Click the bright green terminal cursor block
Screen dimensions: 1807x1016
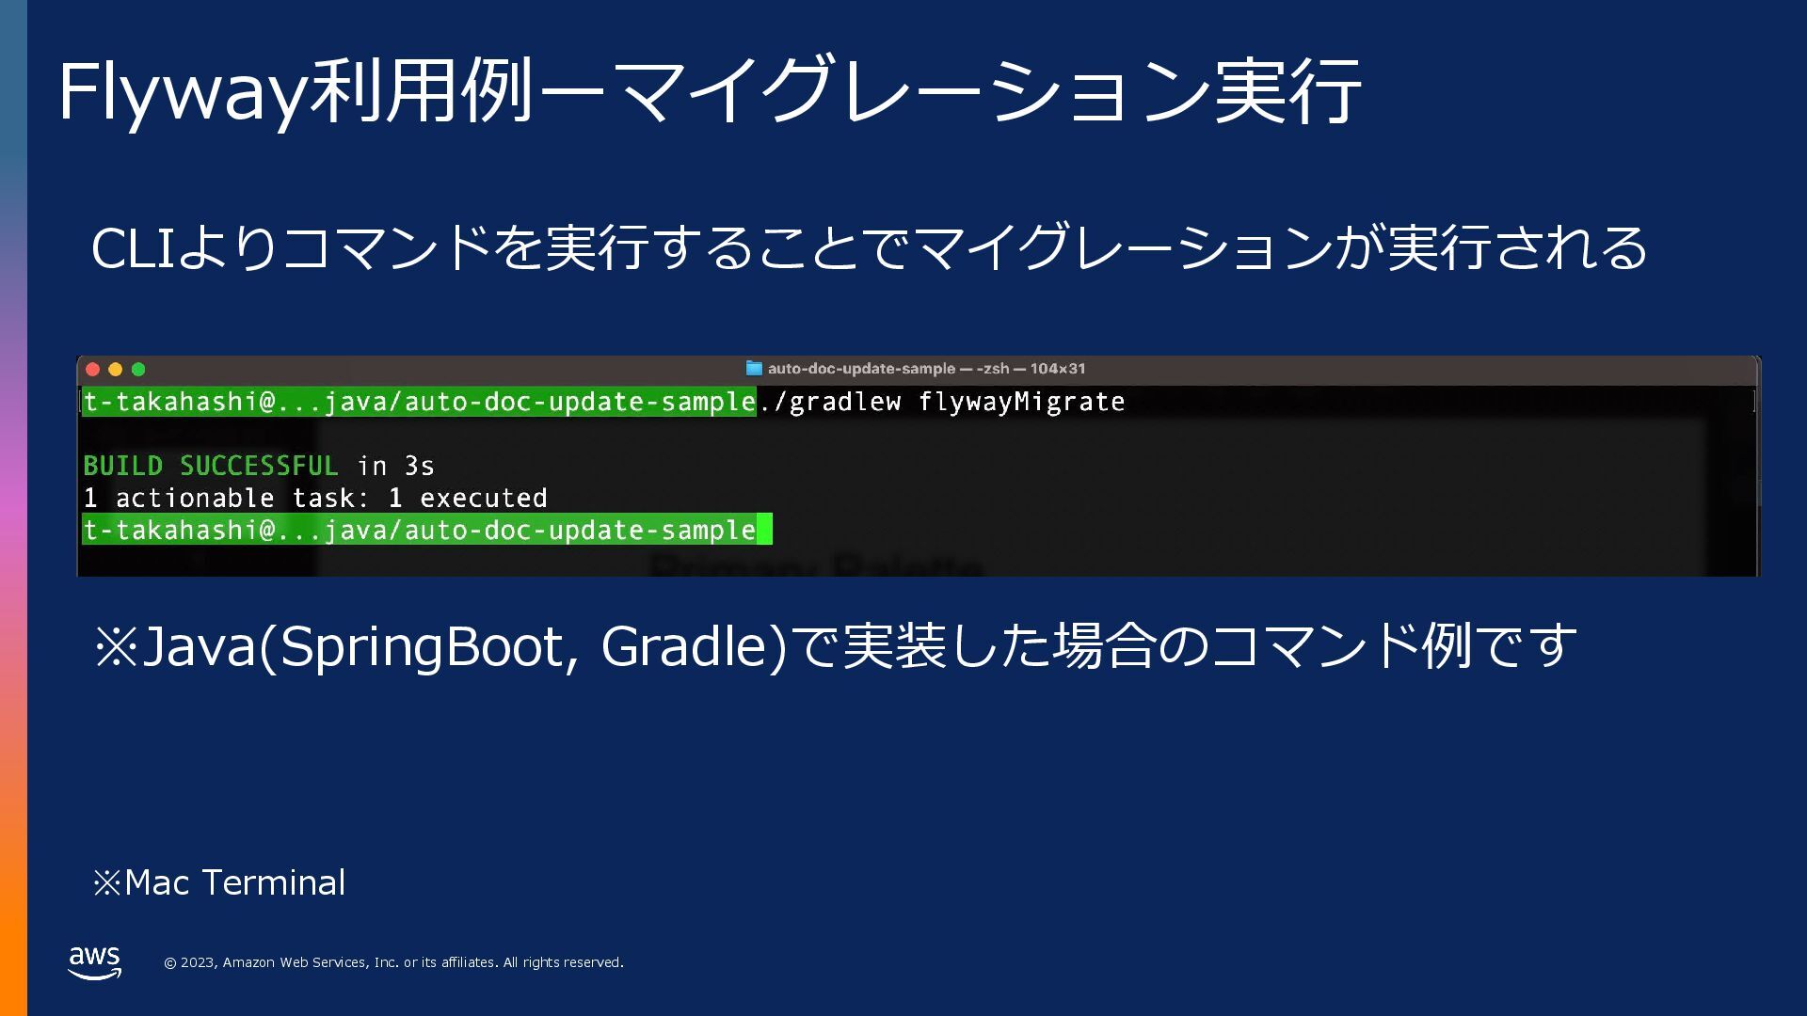[x=765, y=530]
